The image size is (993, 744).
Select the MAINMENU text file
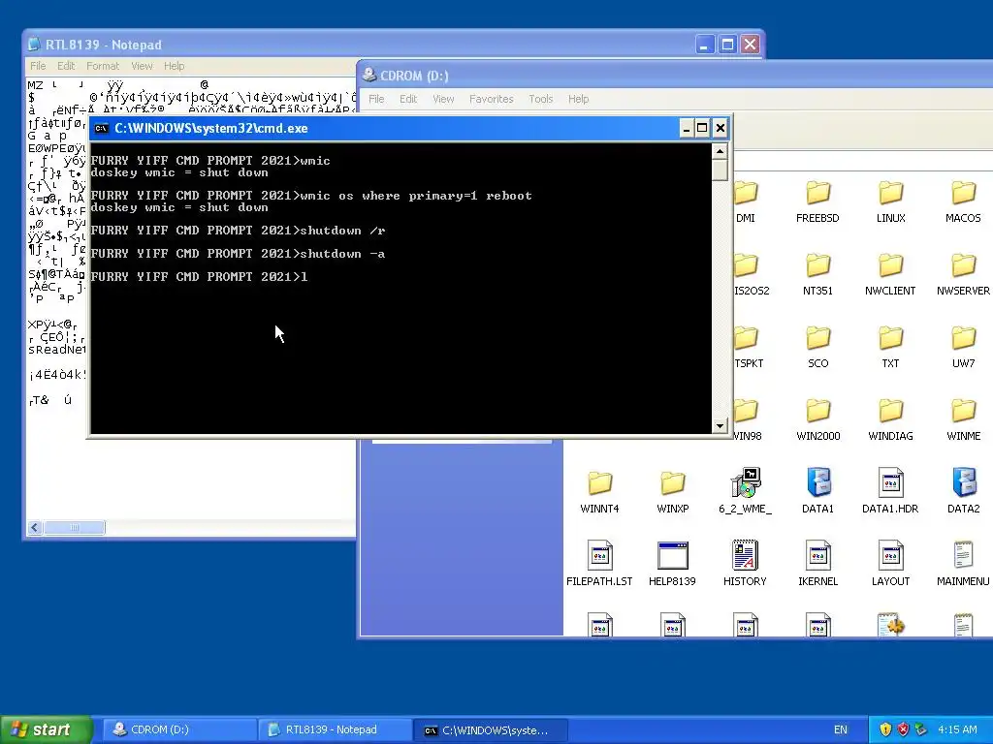click(x=963, y=565)
